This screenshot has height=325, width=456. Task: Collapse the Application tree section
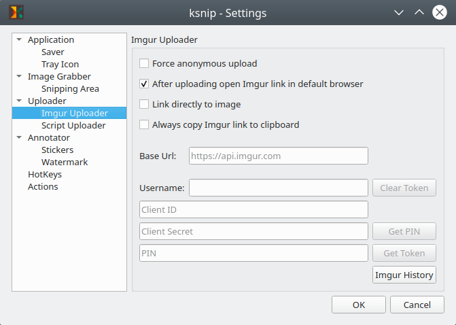click(20, 40)
